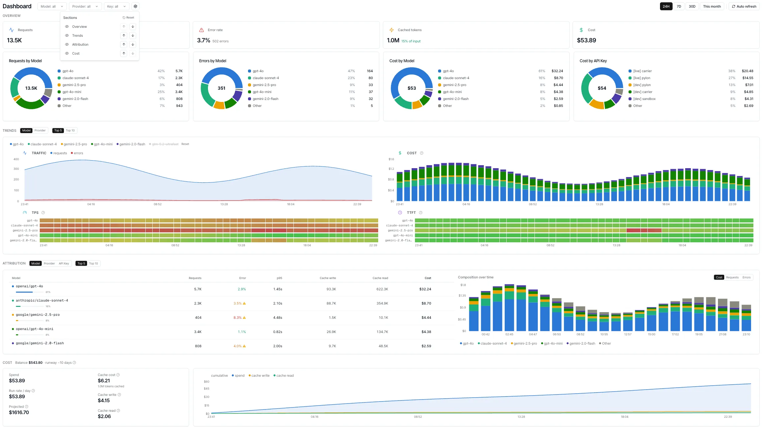Click the Cache read help icon
762x430 pixels.
[118, 410]
